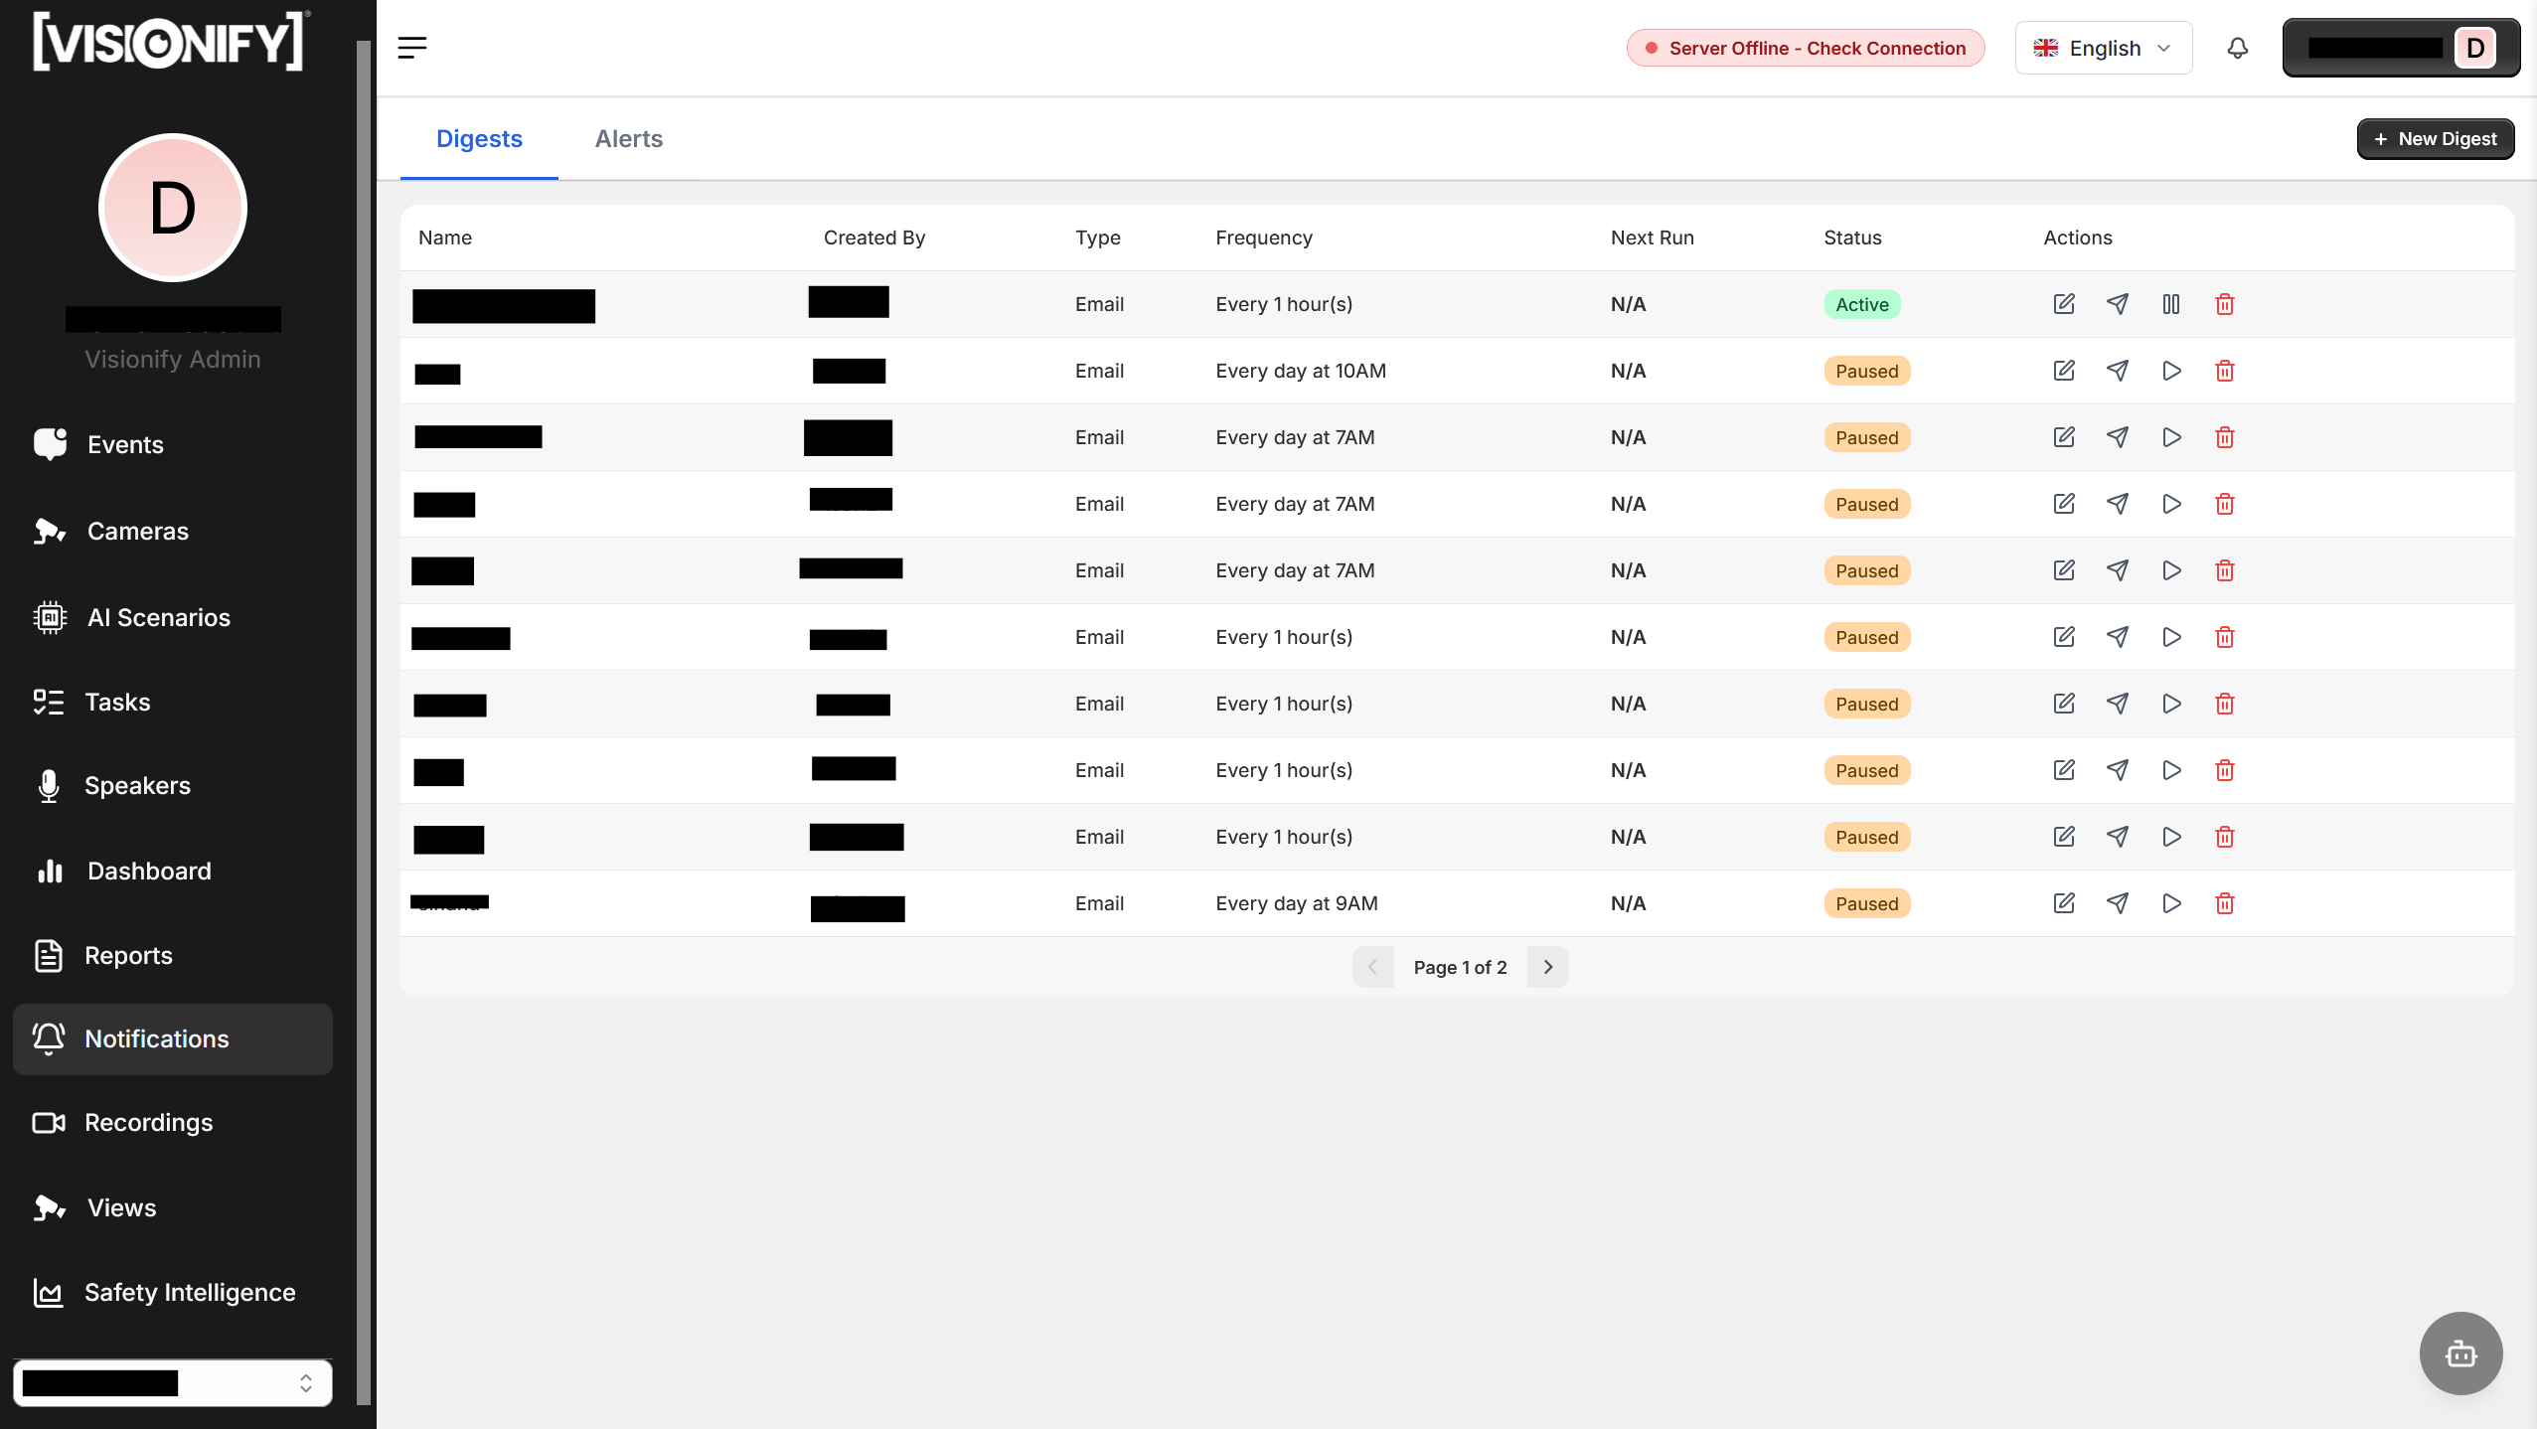
Task: Open the user account menu at top right
Action: 2401,48
